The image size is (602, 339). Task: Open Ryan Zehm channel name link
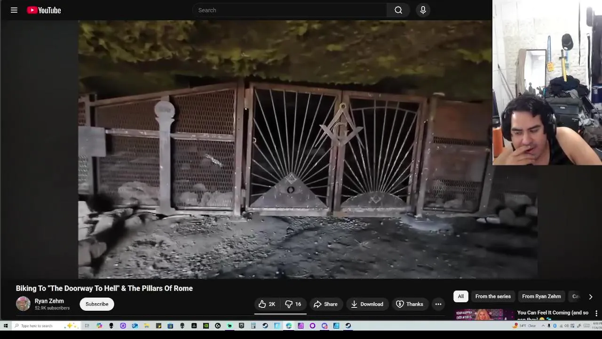(49, 301)
